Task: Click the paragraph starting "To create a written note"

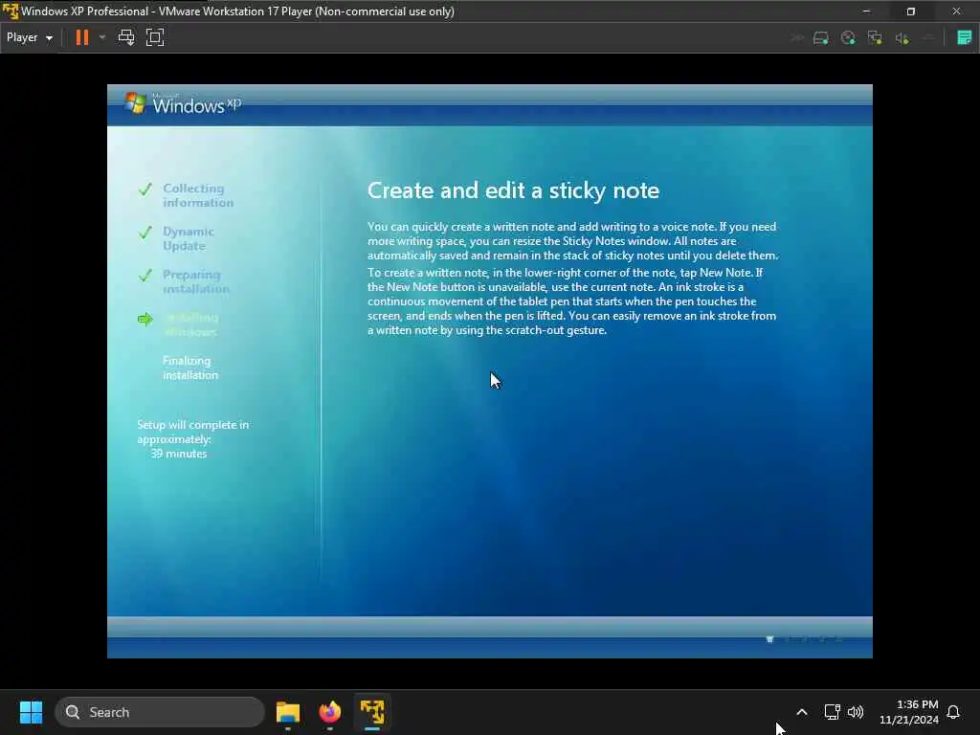Action: 572,301
